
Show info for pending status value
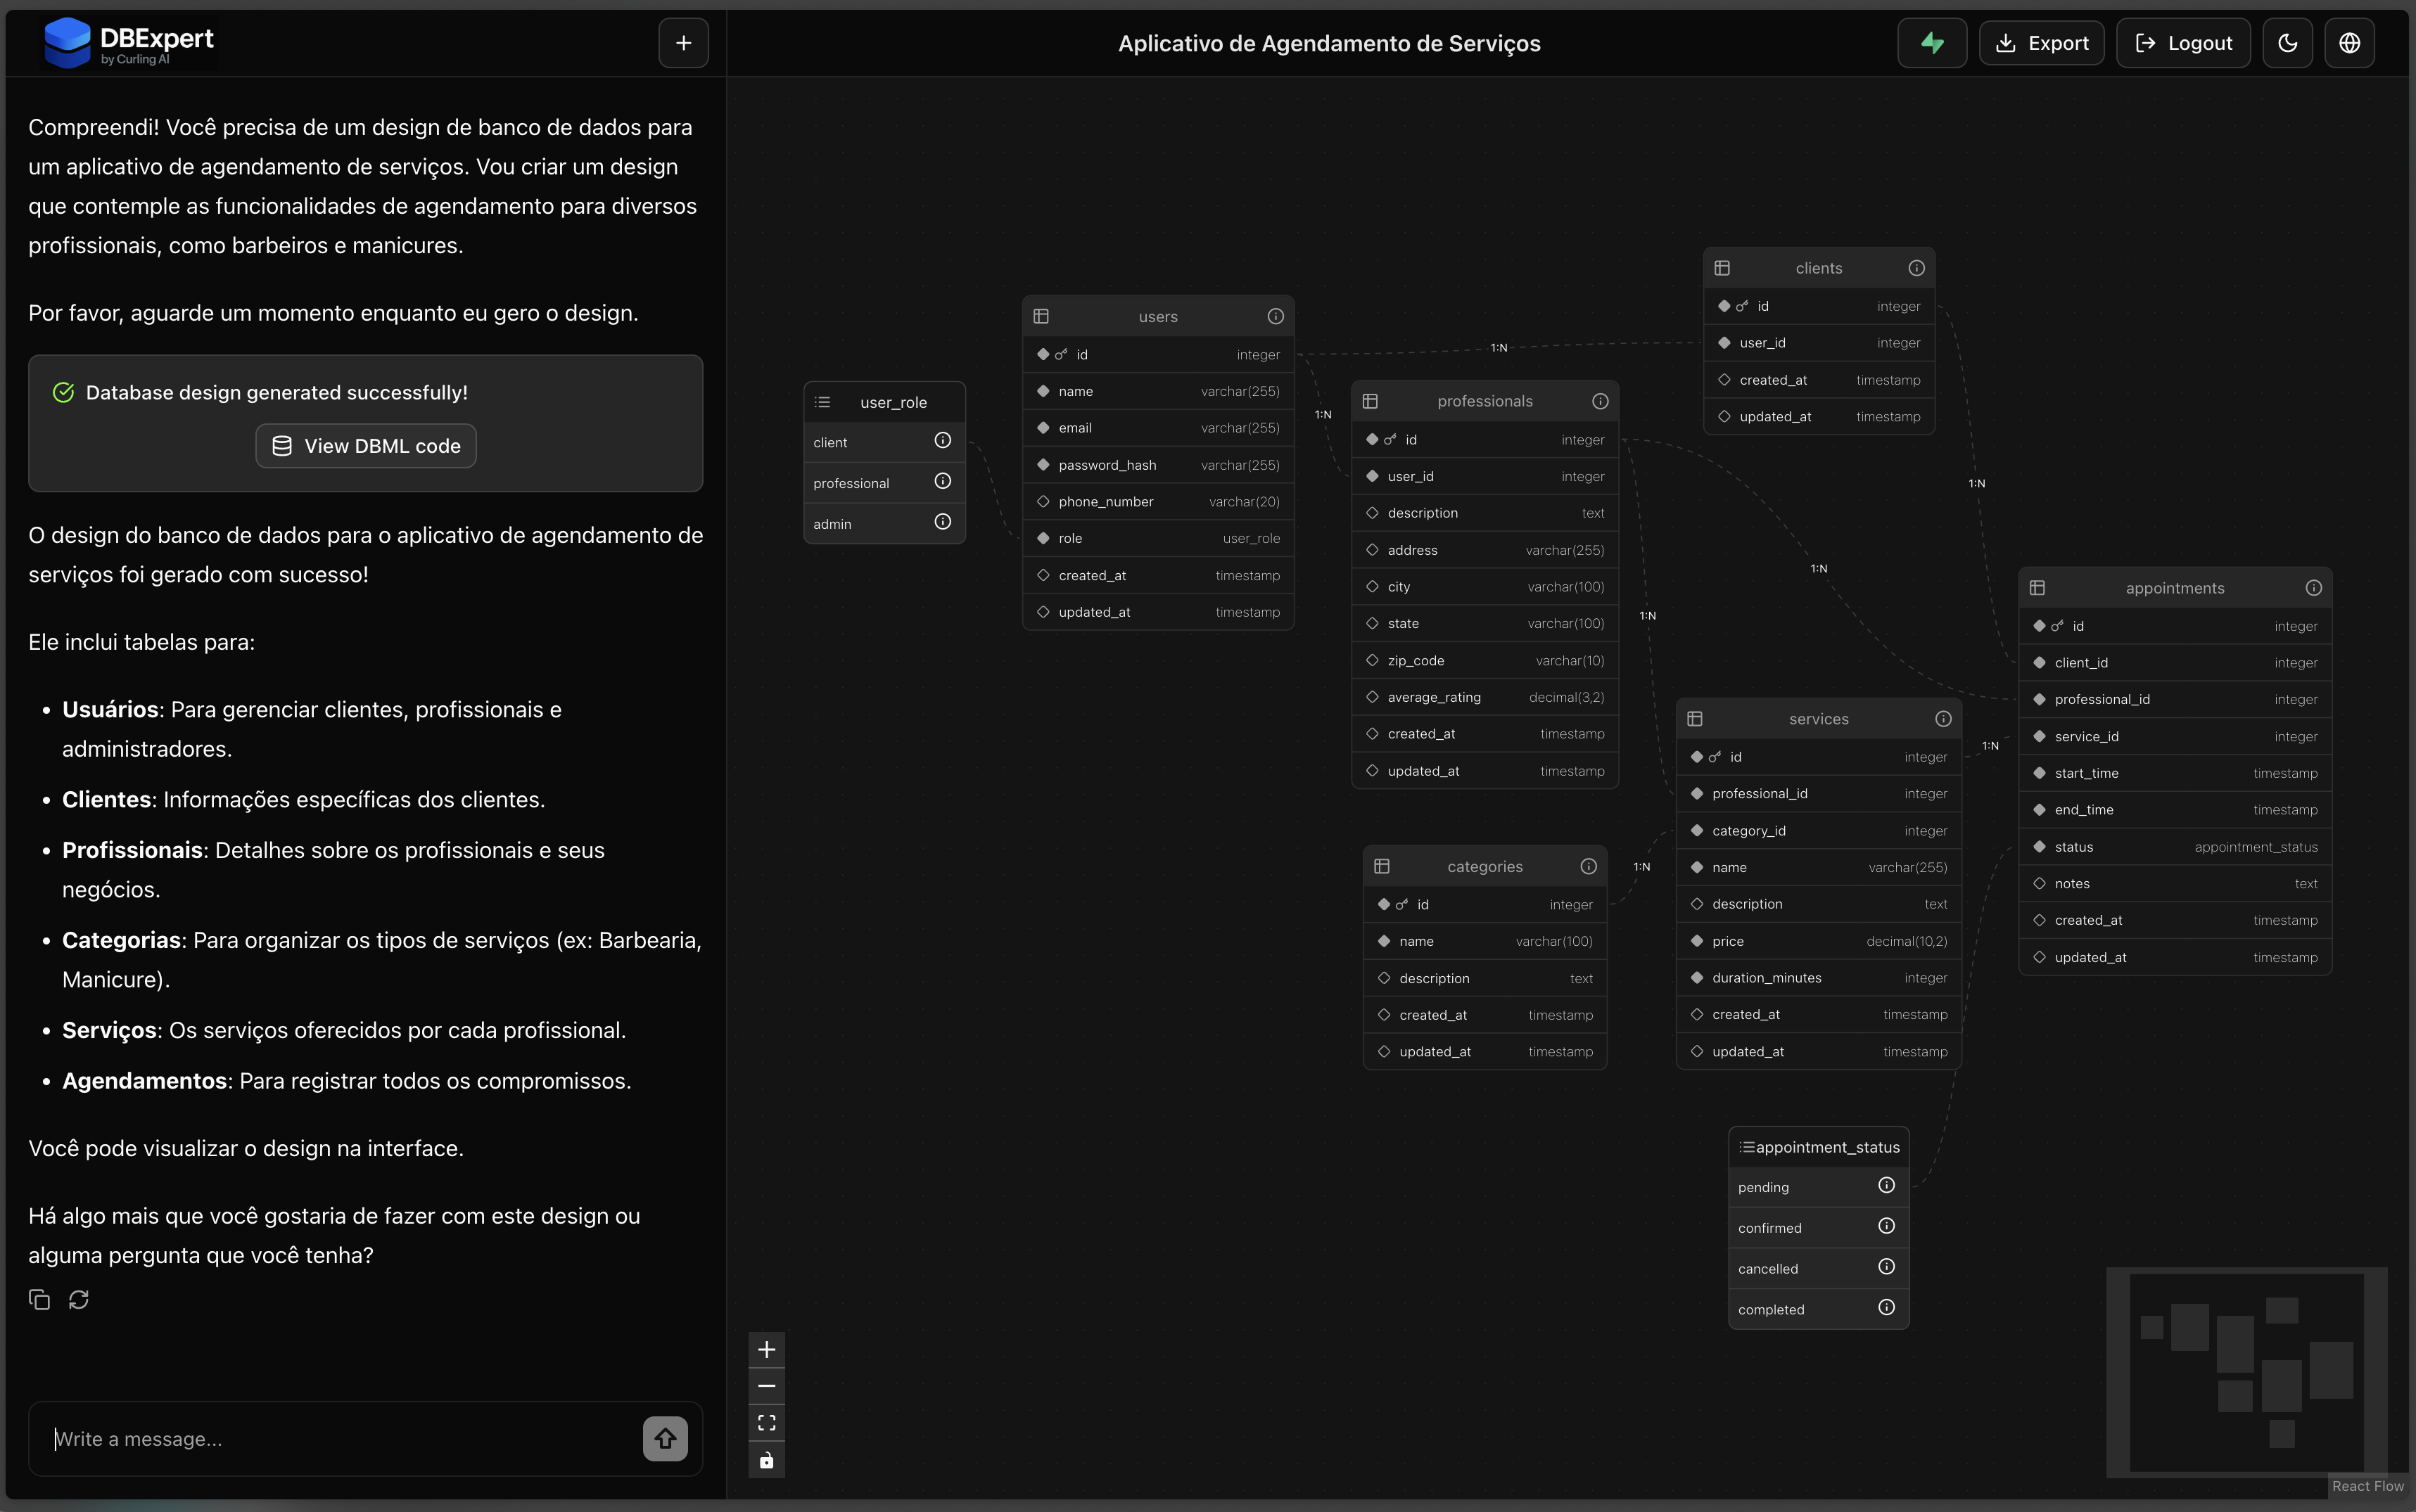pyautogui.click(x=1887, y=1185)
